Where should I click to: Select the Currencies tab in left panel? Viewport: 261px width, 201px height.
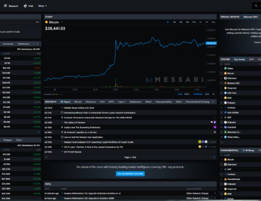point(8,44)
